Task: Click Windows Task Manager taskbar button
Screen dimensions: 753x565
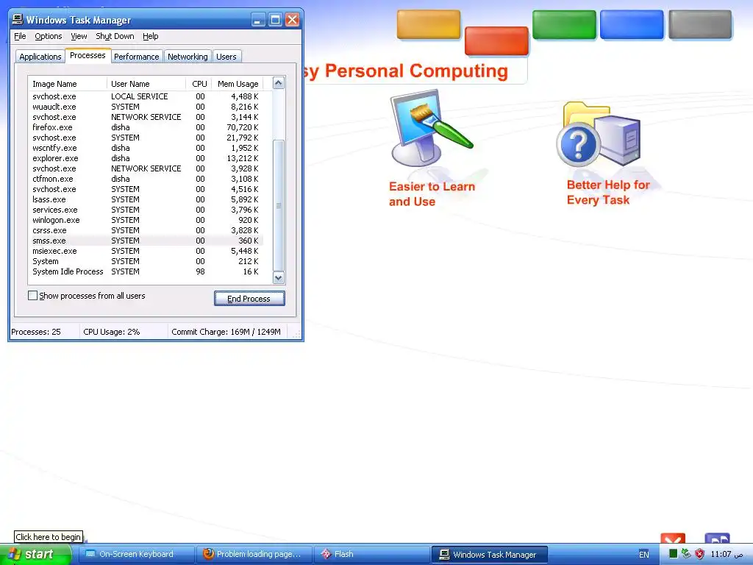Action: [490, 555]
